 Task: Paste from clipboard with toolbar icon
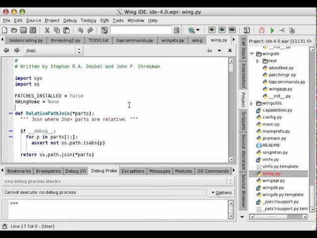click(66, 30)
